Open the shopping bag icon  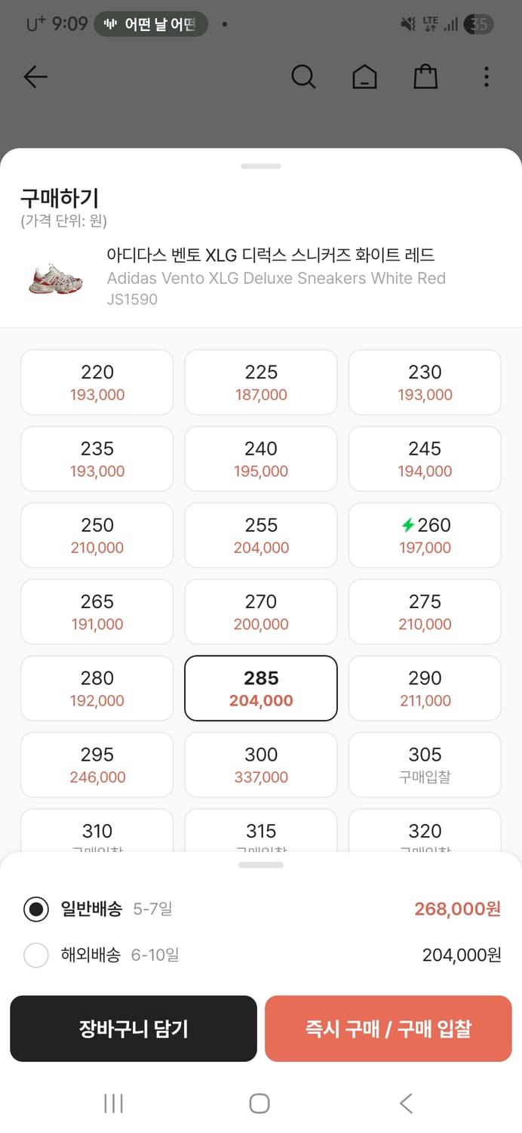coord(425,76)
